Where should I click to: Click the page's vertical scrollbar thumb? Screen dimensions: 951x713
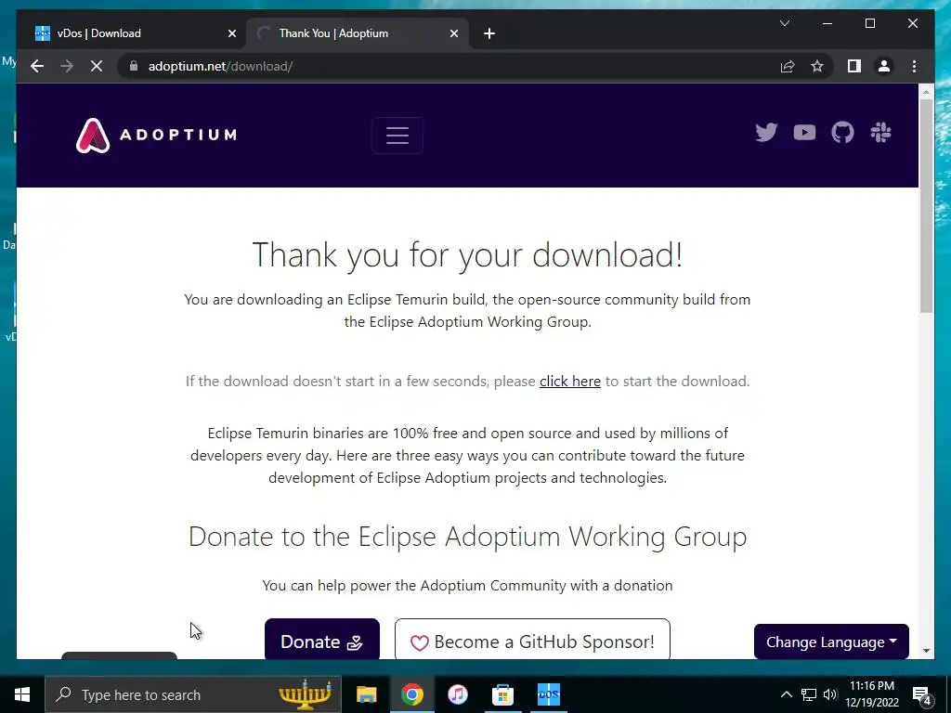(926, 205)
